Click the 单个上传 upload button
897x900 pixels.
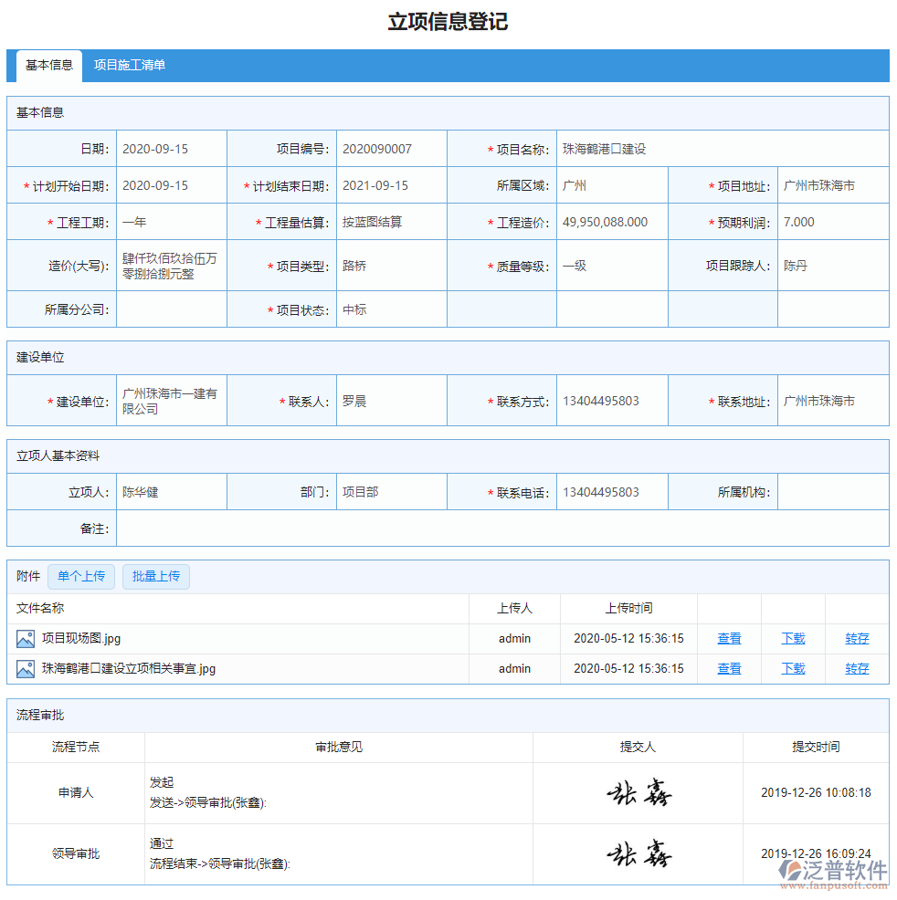tap(80, 576)
